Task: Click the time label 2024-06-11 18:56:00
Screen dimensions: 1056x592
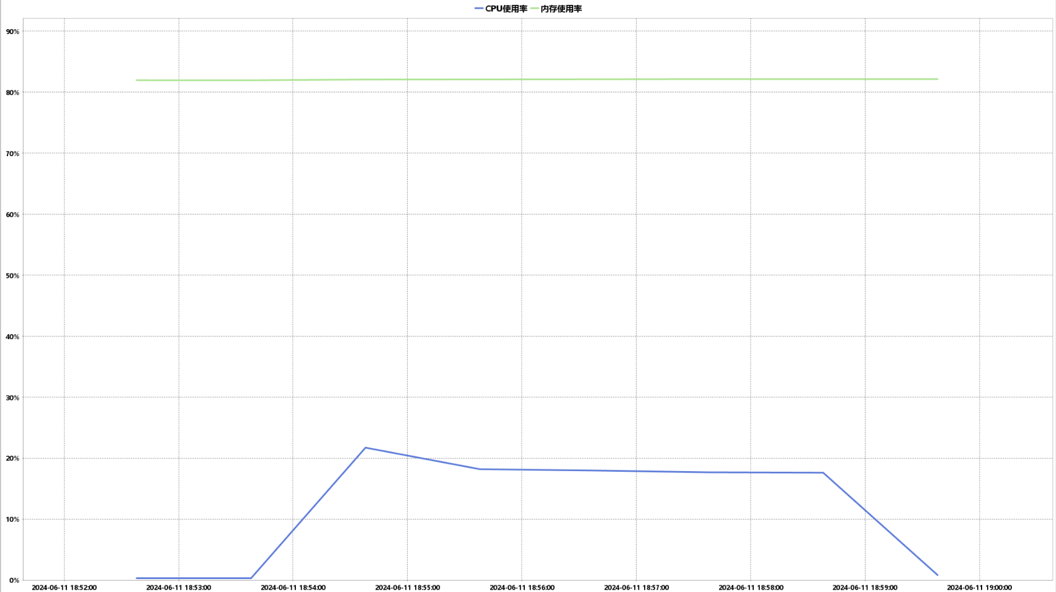Action: pyautogui.click(x=522, y=588)
